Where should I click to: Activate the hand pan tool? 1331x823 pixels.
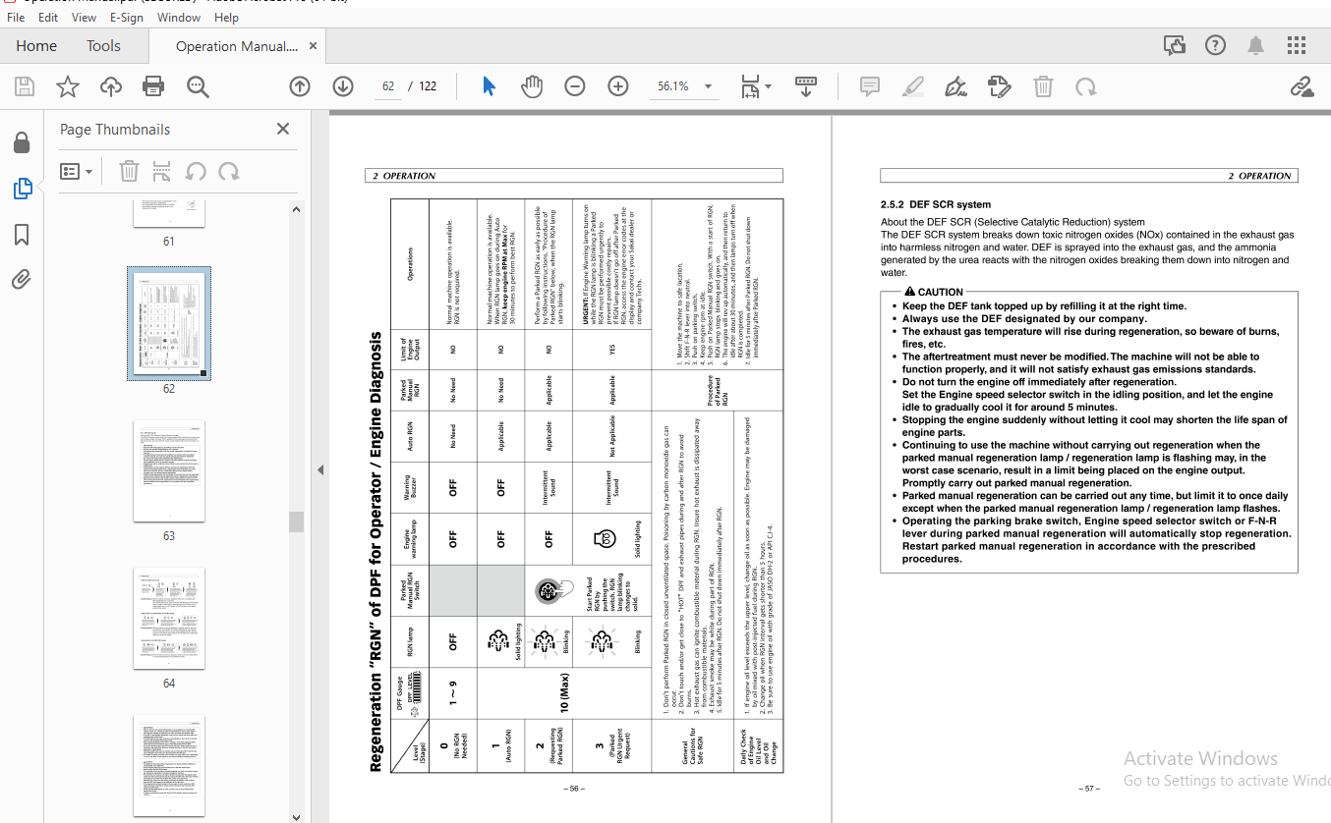point(532,86)
